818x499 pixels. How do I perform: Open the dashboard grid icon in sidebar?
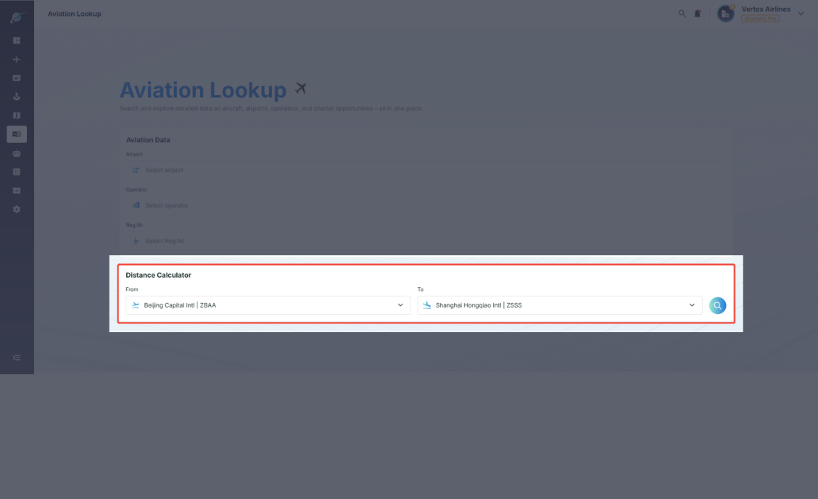(17, 40)
